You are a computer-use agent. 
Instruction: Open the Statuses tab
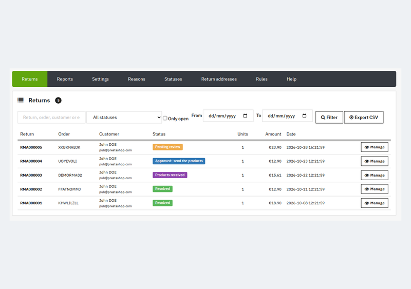click(x=173, y=79)
